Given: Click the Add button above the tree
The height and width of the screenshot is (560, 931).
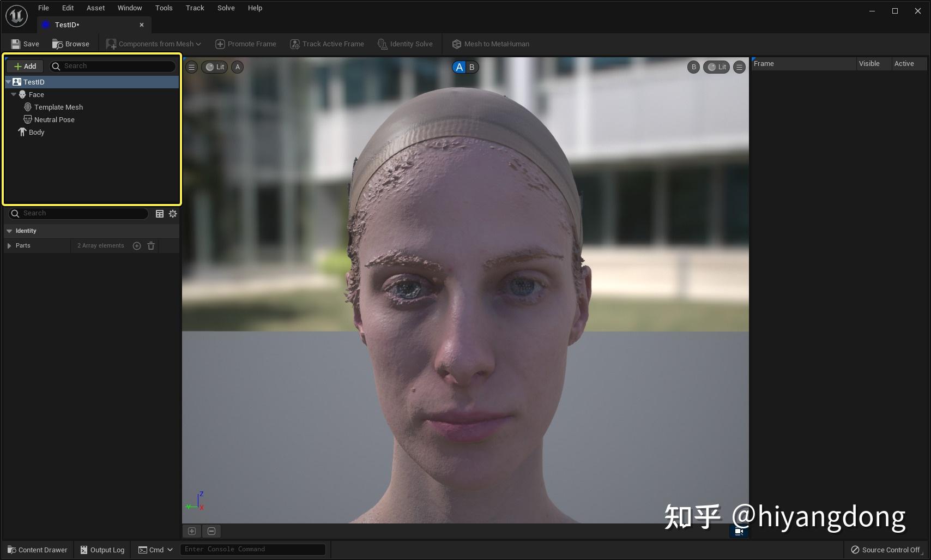Looking at the screenshot, I should [25, 66].
